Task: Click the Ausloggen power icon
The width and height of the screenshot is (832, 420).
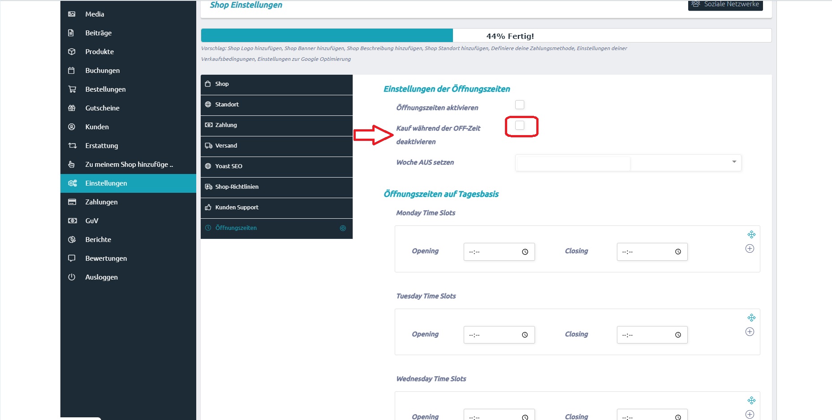Action: pyautogui.click(x=72, y=277)
